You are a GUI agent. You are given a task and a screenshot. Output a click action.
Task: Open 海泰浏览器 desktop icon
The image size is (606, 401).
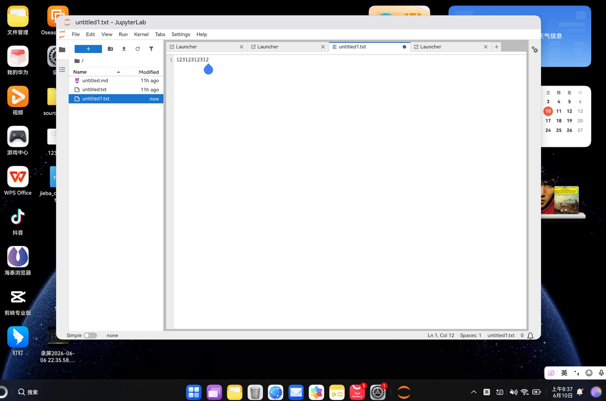[x=18, y=261]
